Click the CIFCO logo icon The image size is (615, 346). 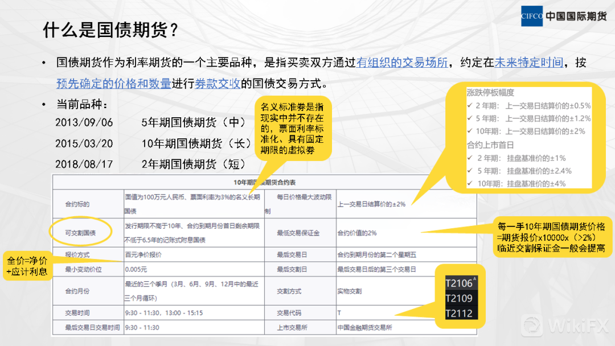(x=532, y=16)
